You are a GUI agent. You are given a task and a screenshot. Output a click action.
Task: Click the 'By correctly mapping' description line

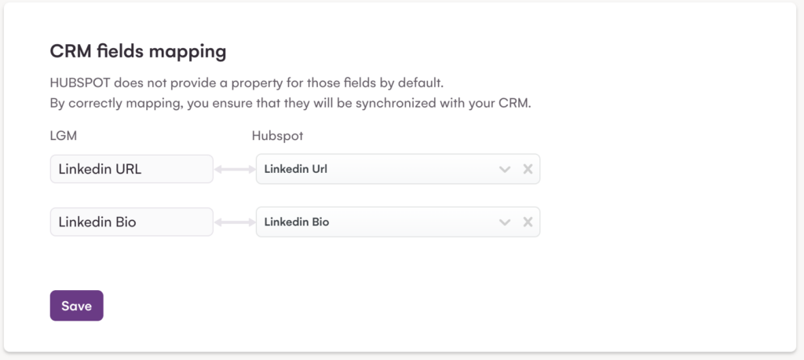tap(291, 104)
